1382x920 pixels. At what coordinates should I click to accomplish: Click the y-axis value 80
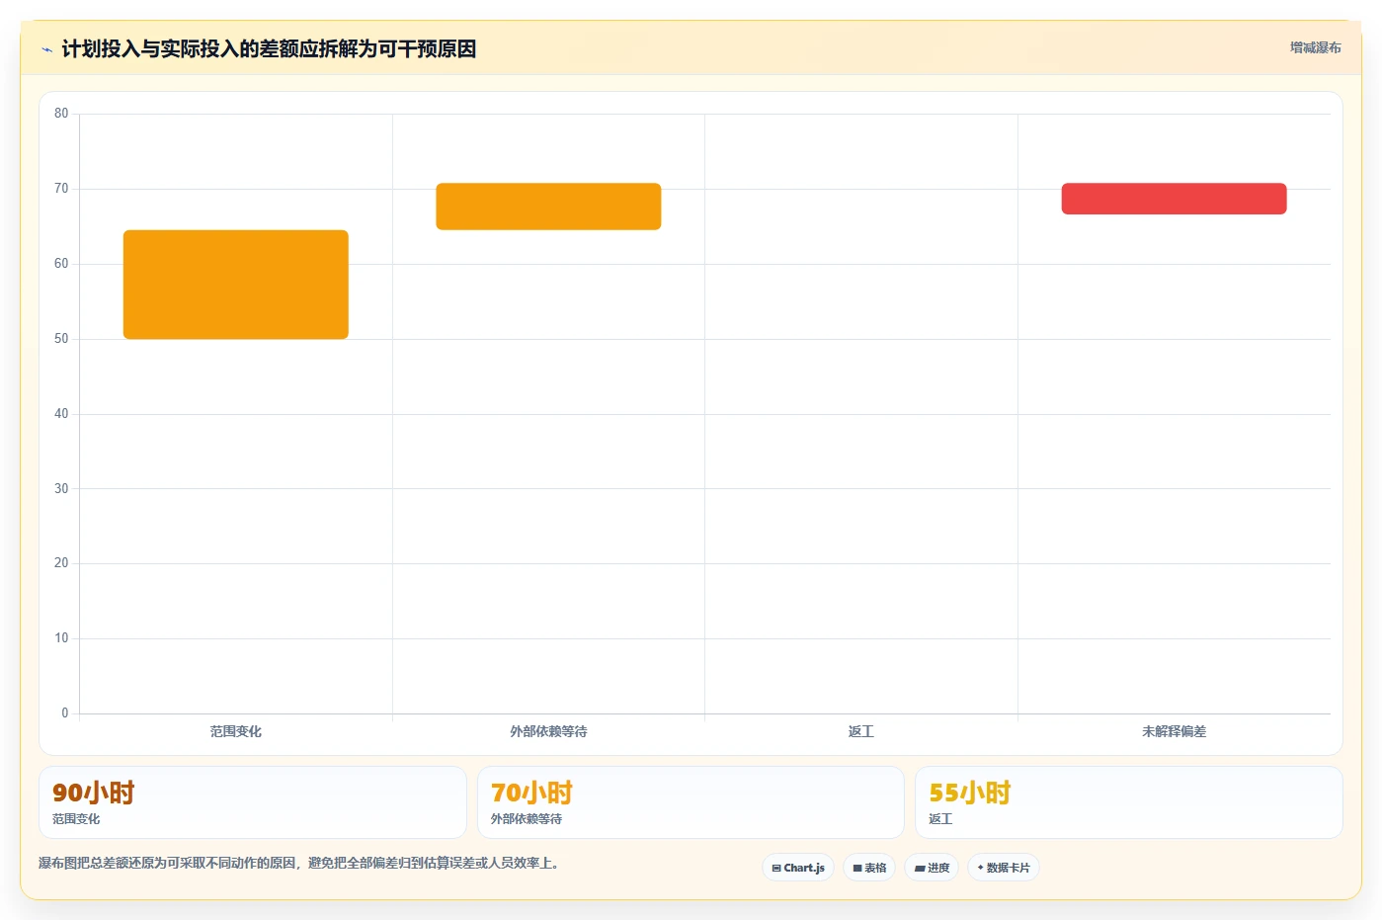coord(61,114)
